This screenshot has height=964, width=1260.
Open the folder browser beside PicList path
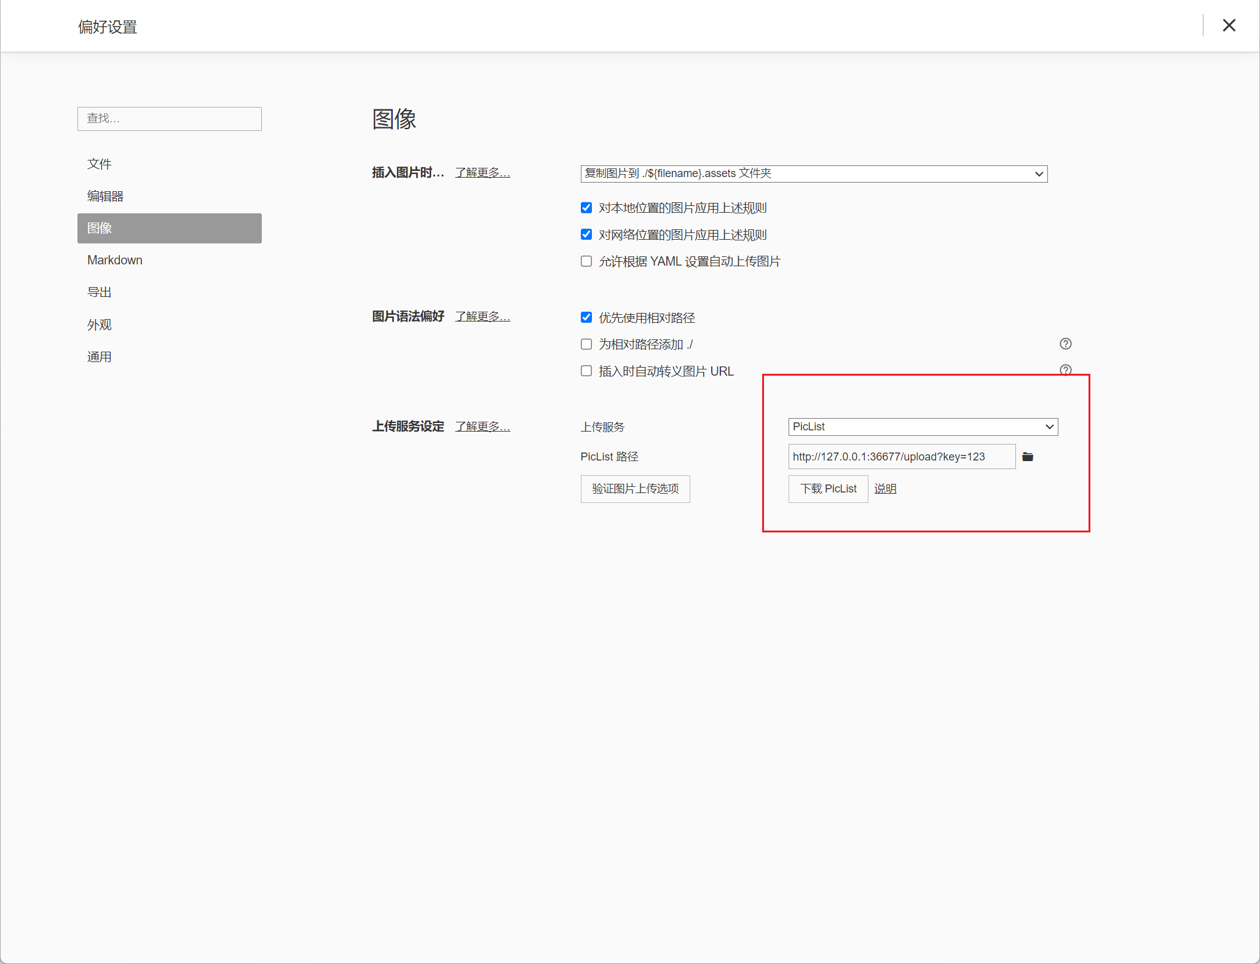[x=1028, y=456]
